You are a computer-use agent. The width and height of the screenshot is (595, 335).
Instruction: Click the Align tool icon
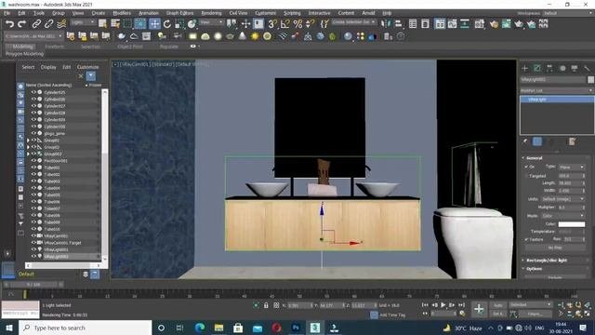pyautogui.click(x=398, y=24)
